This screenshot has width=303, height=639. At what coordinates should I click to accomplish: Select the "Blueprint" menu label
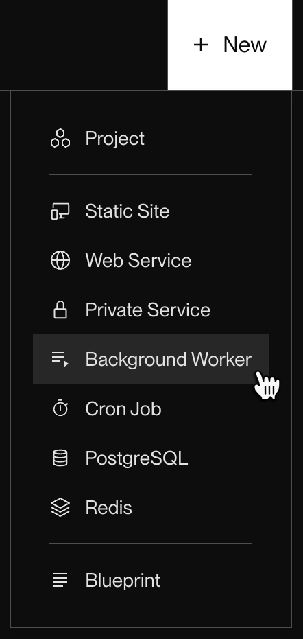[123, 581]
